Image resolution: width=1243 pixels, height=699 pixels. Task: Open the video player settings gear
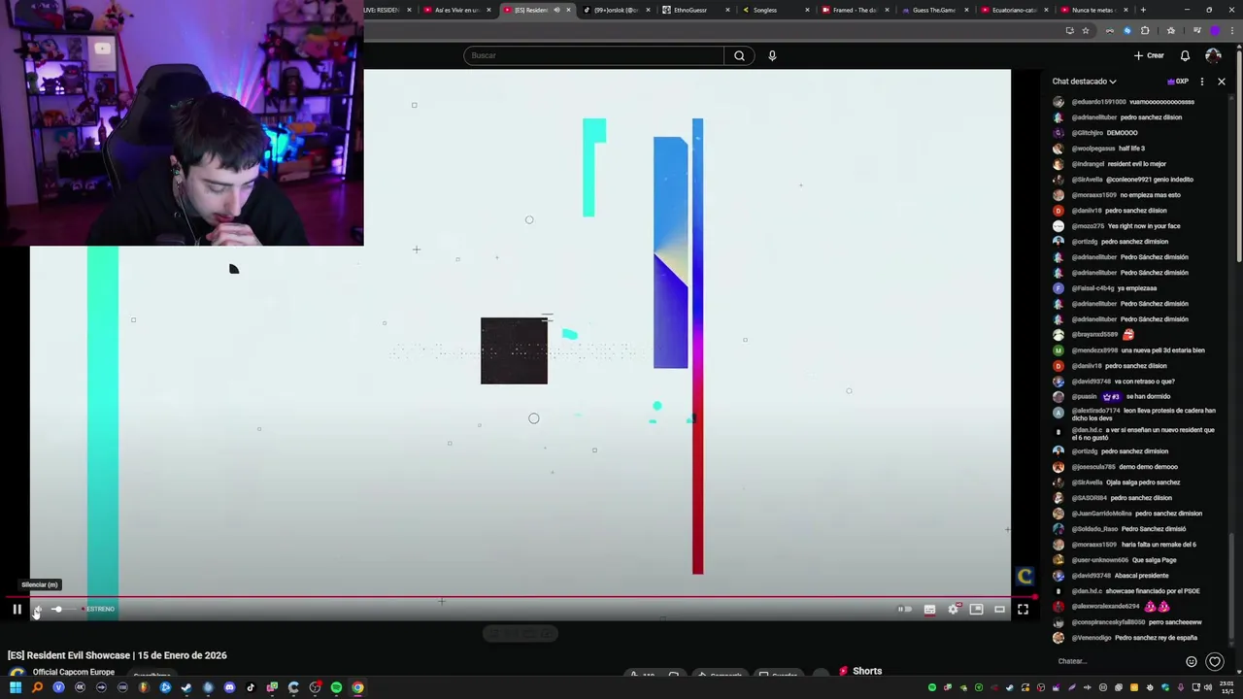pyautogui.click(x=953, y=609)
